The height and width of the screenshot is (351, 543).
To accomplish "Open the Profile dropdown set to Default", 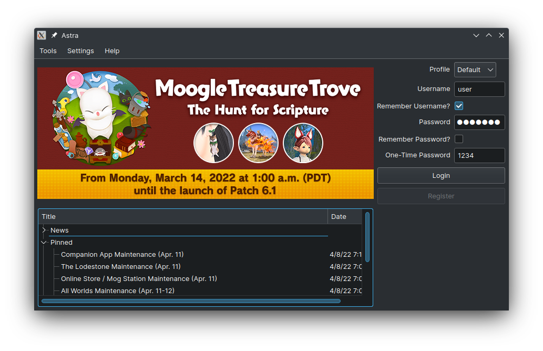I will (475, 69).
